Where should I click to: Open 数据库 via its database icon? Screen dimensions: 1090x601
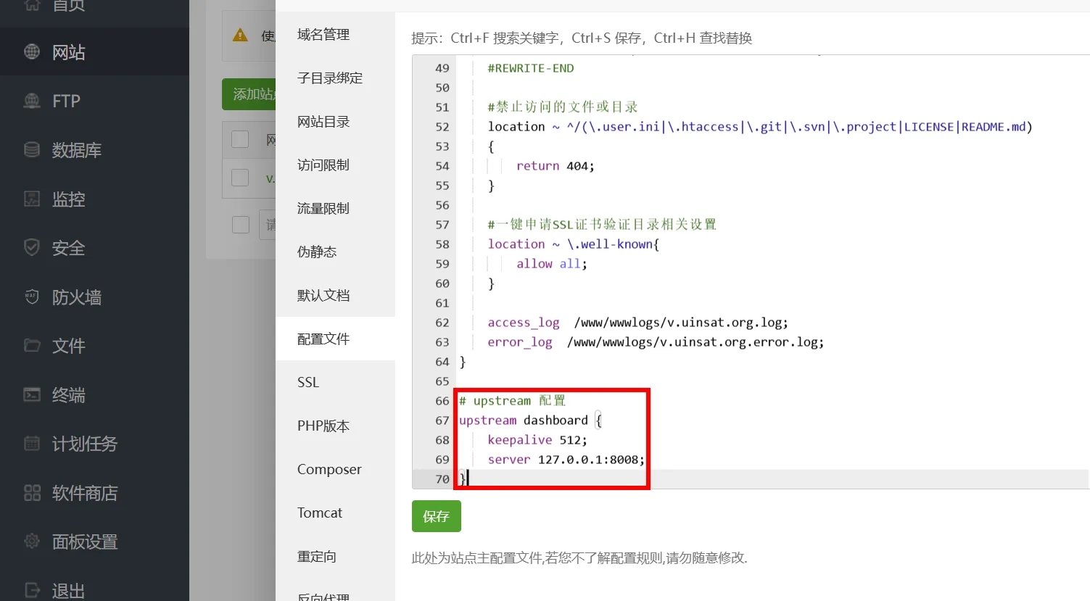point(32,150)
